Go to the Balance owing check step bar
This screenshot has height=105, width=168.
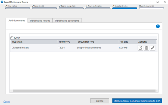click(71, 8)
